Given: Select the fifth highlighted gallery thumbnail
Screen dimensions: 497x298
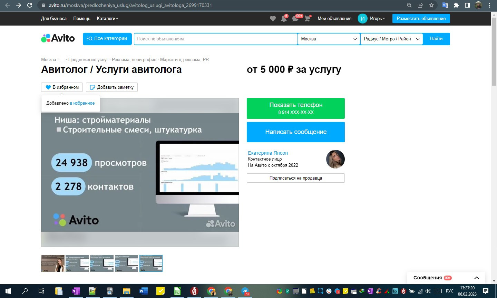Looking at the screenshot, I should tap(151, 263).
